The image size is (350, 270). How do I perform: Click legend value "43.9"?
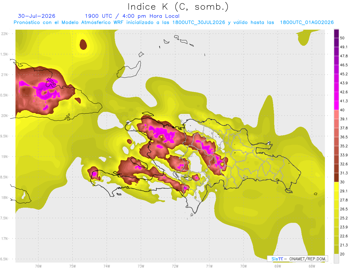tap(344, 83)
